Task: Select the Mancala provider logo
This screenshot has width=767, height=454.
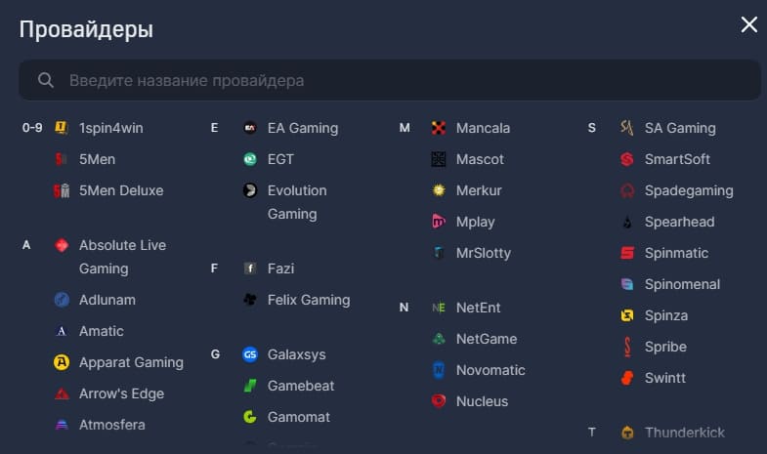Action: [x=439, y=128]
